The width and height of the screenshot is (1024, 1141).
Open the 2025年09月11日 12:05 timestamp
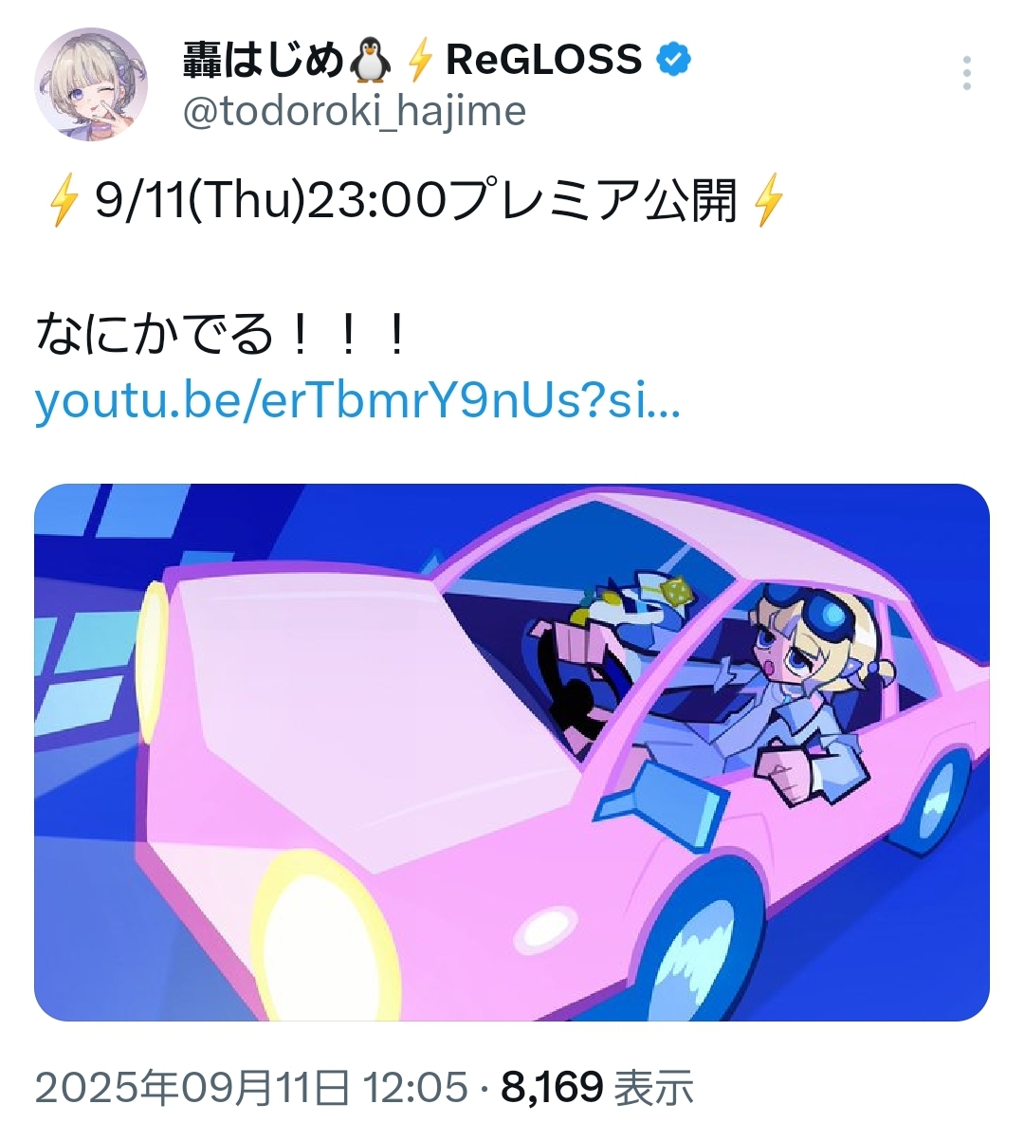click(x=251, y=1087)
